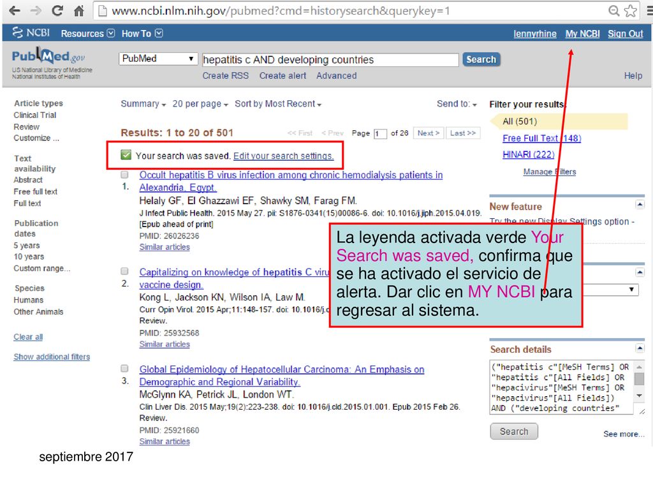Viewport: 653px width, 490px height.
Task: Filter species to Other Animals
Action: tap(38, 311)
